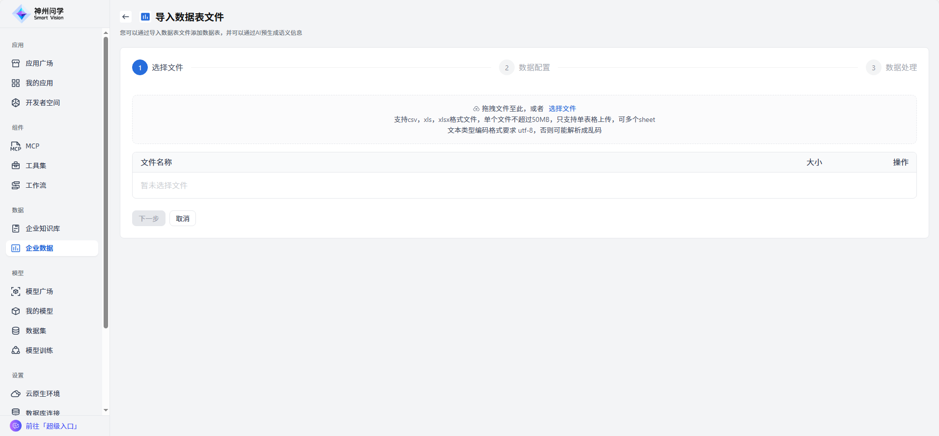
Task: Click the 企业知识库 document icon
Action: point(16,229)
